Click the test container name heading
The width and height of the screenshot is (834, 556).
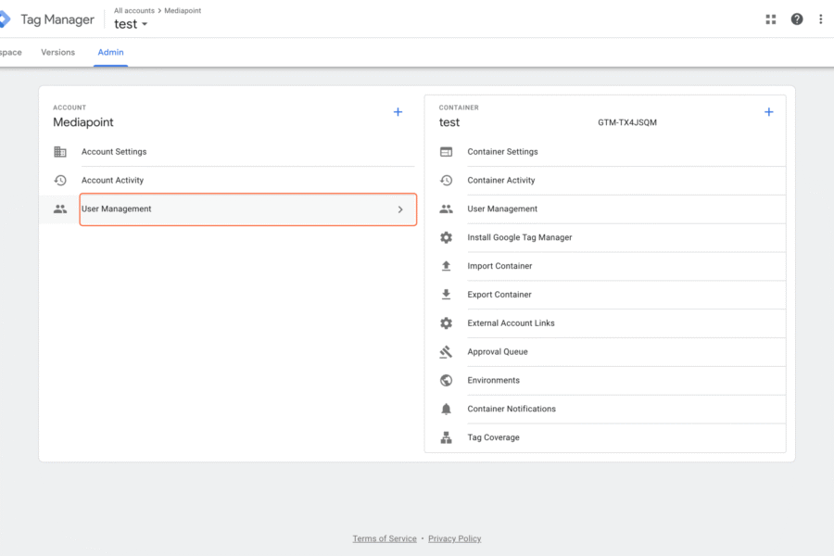449,122
